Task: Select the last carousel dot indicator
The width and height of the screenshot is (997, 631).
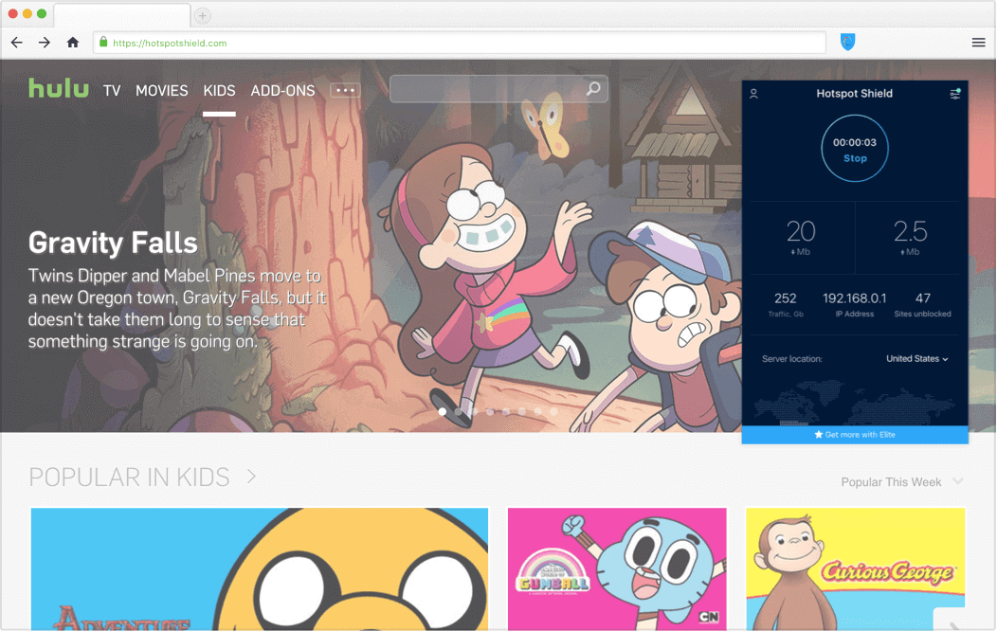Action: pyautogui.click(x=553, y=412)
